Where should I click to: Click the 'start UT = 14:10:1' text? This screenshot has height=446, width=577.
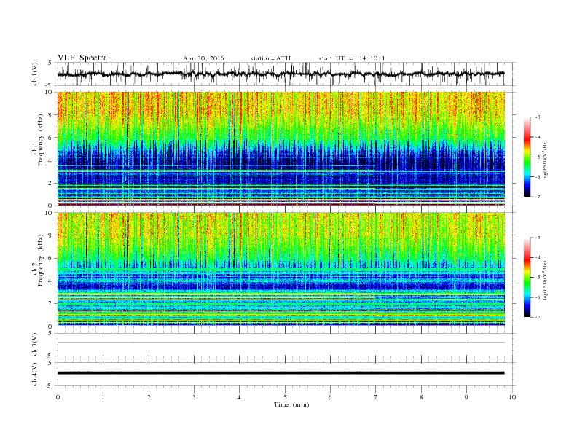352,58
